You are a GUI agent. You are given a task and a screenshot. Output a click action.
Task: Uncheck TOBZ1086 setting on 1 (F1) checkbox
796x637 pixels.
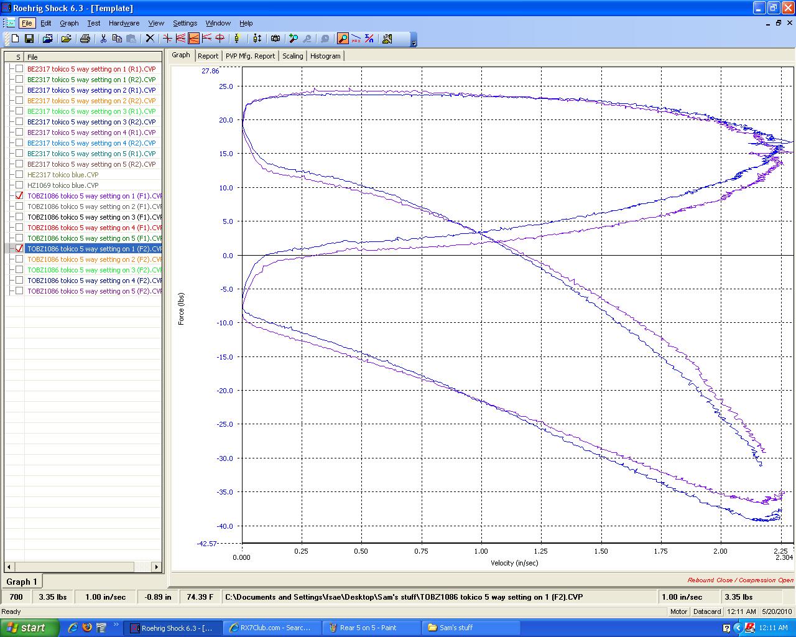coord(19,196)
